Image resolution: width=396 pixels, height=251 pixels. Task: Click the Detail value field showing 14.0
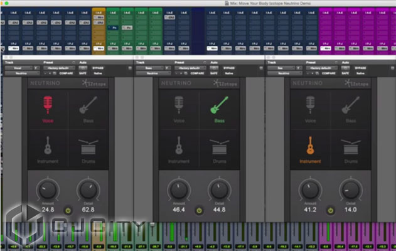[350, 210]
